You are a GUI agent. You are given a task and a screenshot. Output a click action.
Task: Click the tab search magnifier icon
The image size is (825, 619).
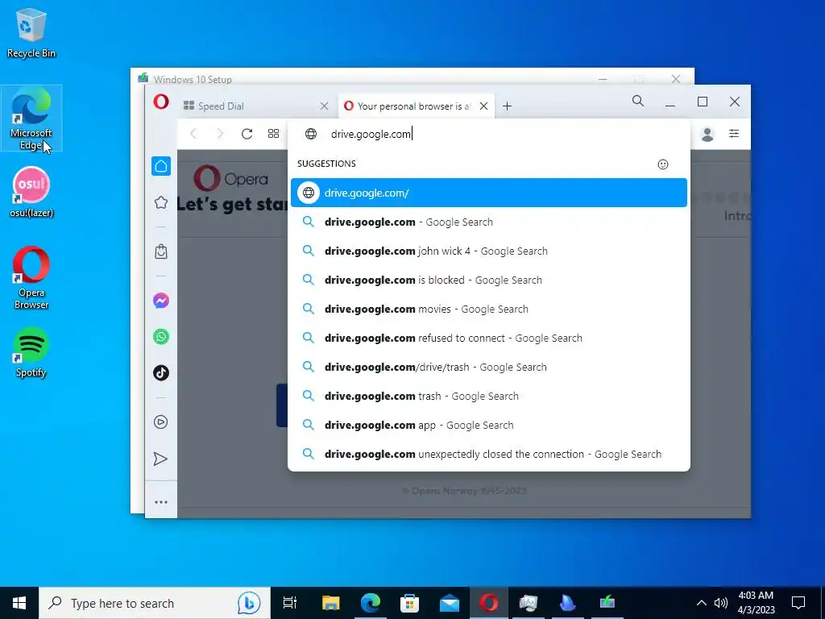(638, 101)
